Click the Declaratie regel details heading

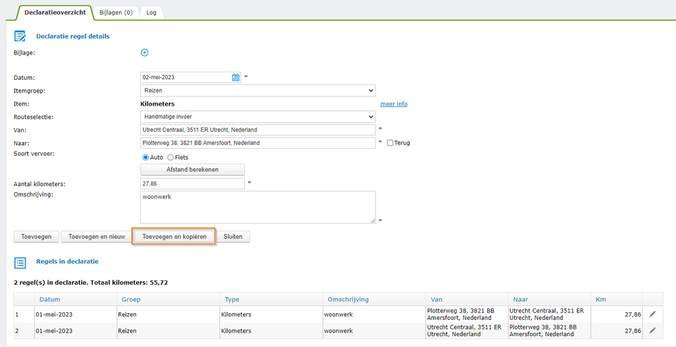pyautogui.click(x=73, y=37)
